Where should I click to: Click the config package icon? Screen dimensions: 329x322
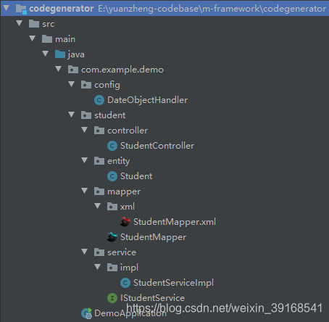(86, 85)
